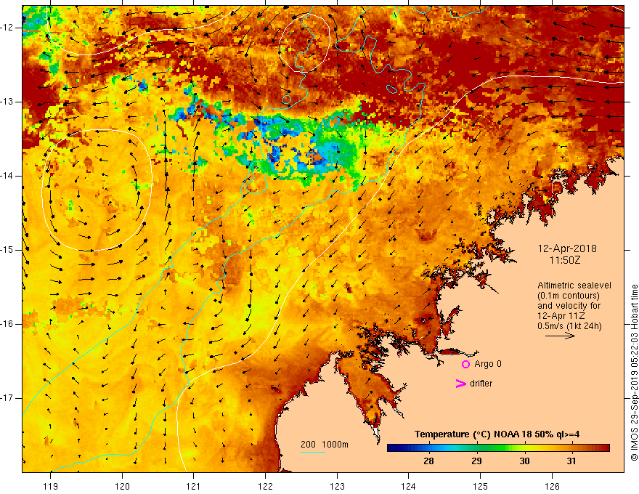The height and width of the screenshot is (494, 639).
Task: Click the '200 1000m' depth label
Action: (x=325, y=445)
